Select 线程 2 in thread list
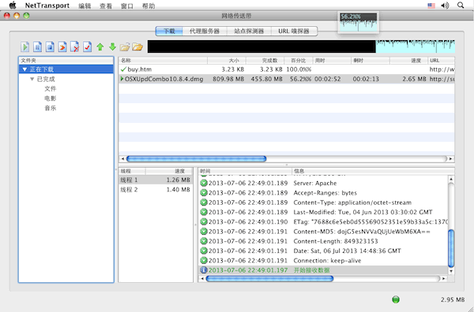 coord(156,190)
